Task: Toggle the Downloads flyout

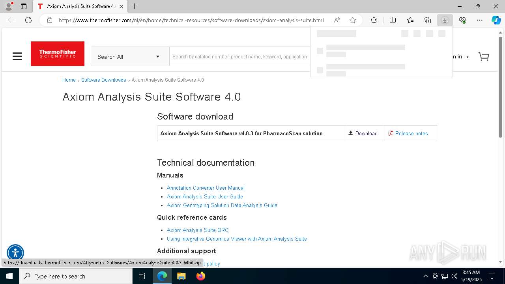Action: click(x=445, y=20)
